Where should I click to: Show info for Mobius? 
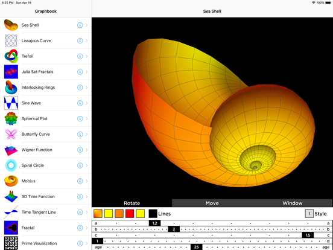80,181
